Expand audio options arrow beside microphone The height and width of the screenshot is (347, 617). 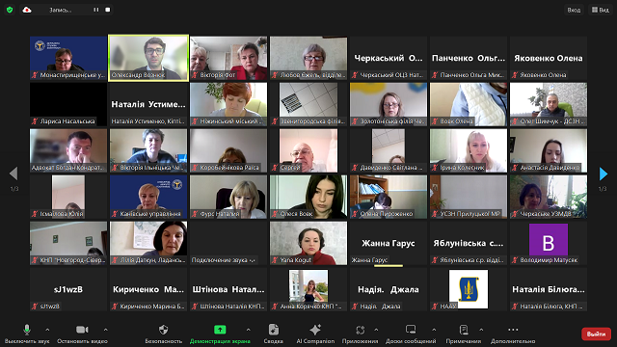point(47,330)
